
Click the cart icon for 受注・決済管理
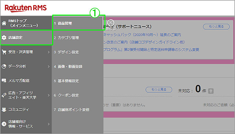tap(4, 52)
